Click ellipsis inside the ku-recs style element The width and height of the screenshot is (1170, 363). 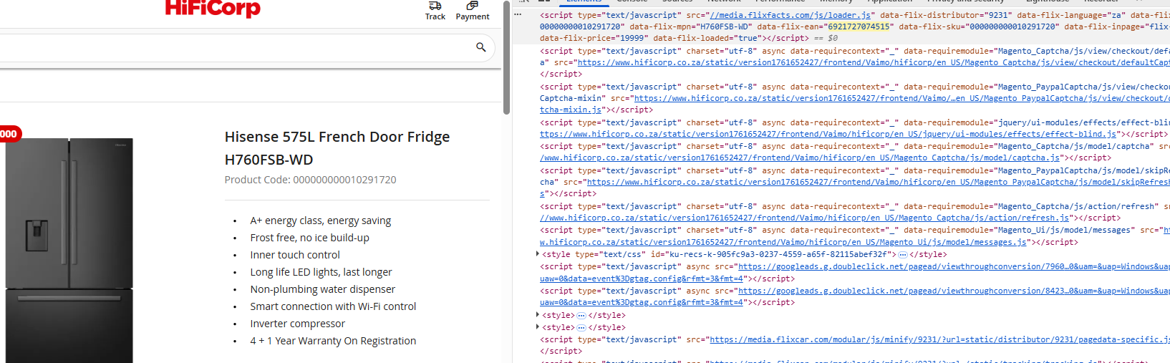[x=903, y=254]
